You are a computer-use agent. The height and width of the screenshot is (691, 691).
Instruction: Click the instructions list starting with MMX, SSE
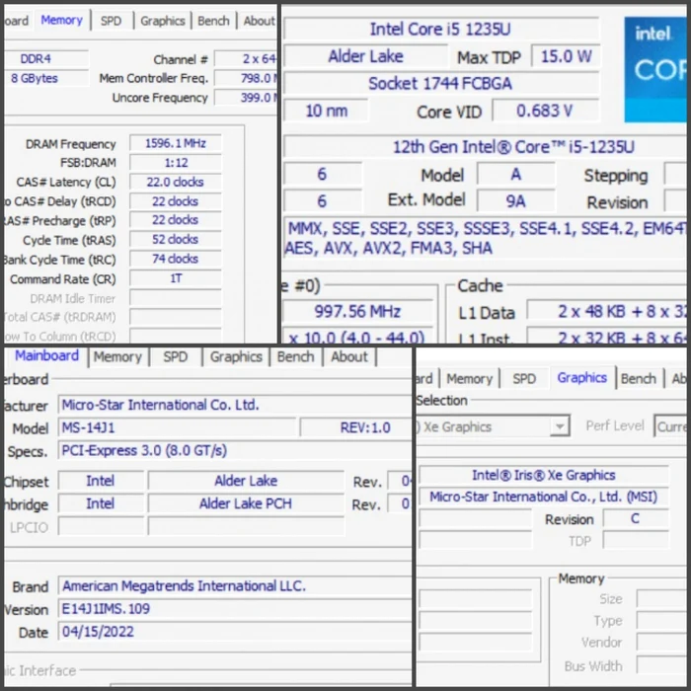pos(485,238)
